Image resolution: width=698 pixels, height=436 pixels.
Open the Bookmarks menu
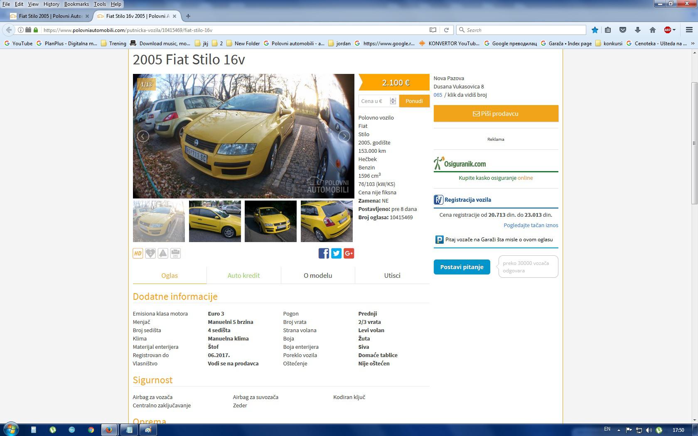pos(76,4)
